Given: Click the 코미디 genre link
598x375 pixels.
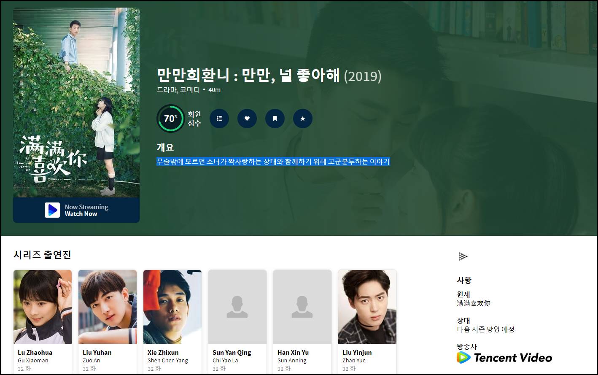Looking at the screenshot, I should (189, 90).
